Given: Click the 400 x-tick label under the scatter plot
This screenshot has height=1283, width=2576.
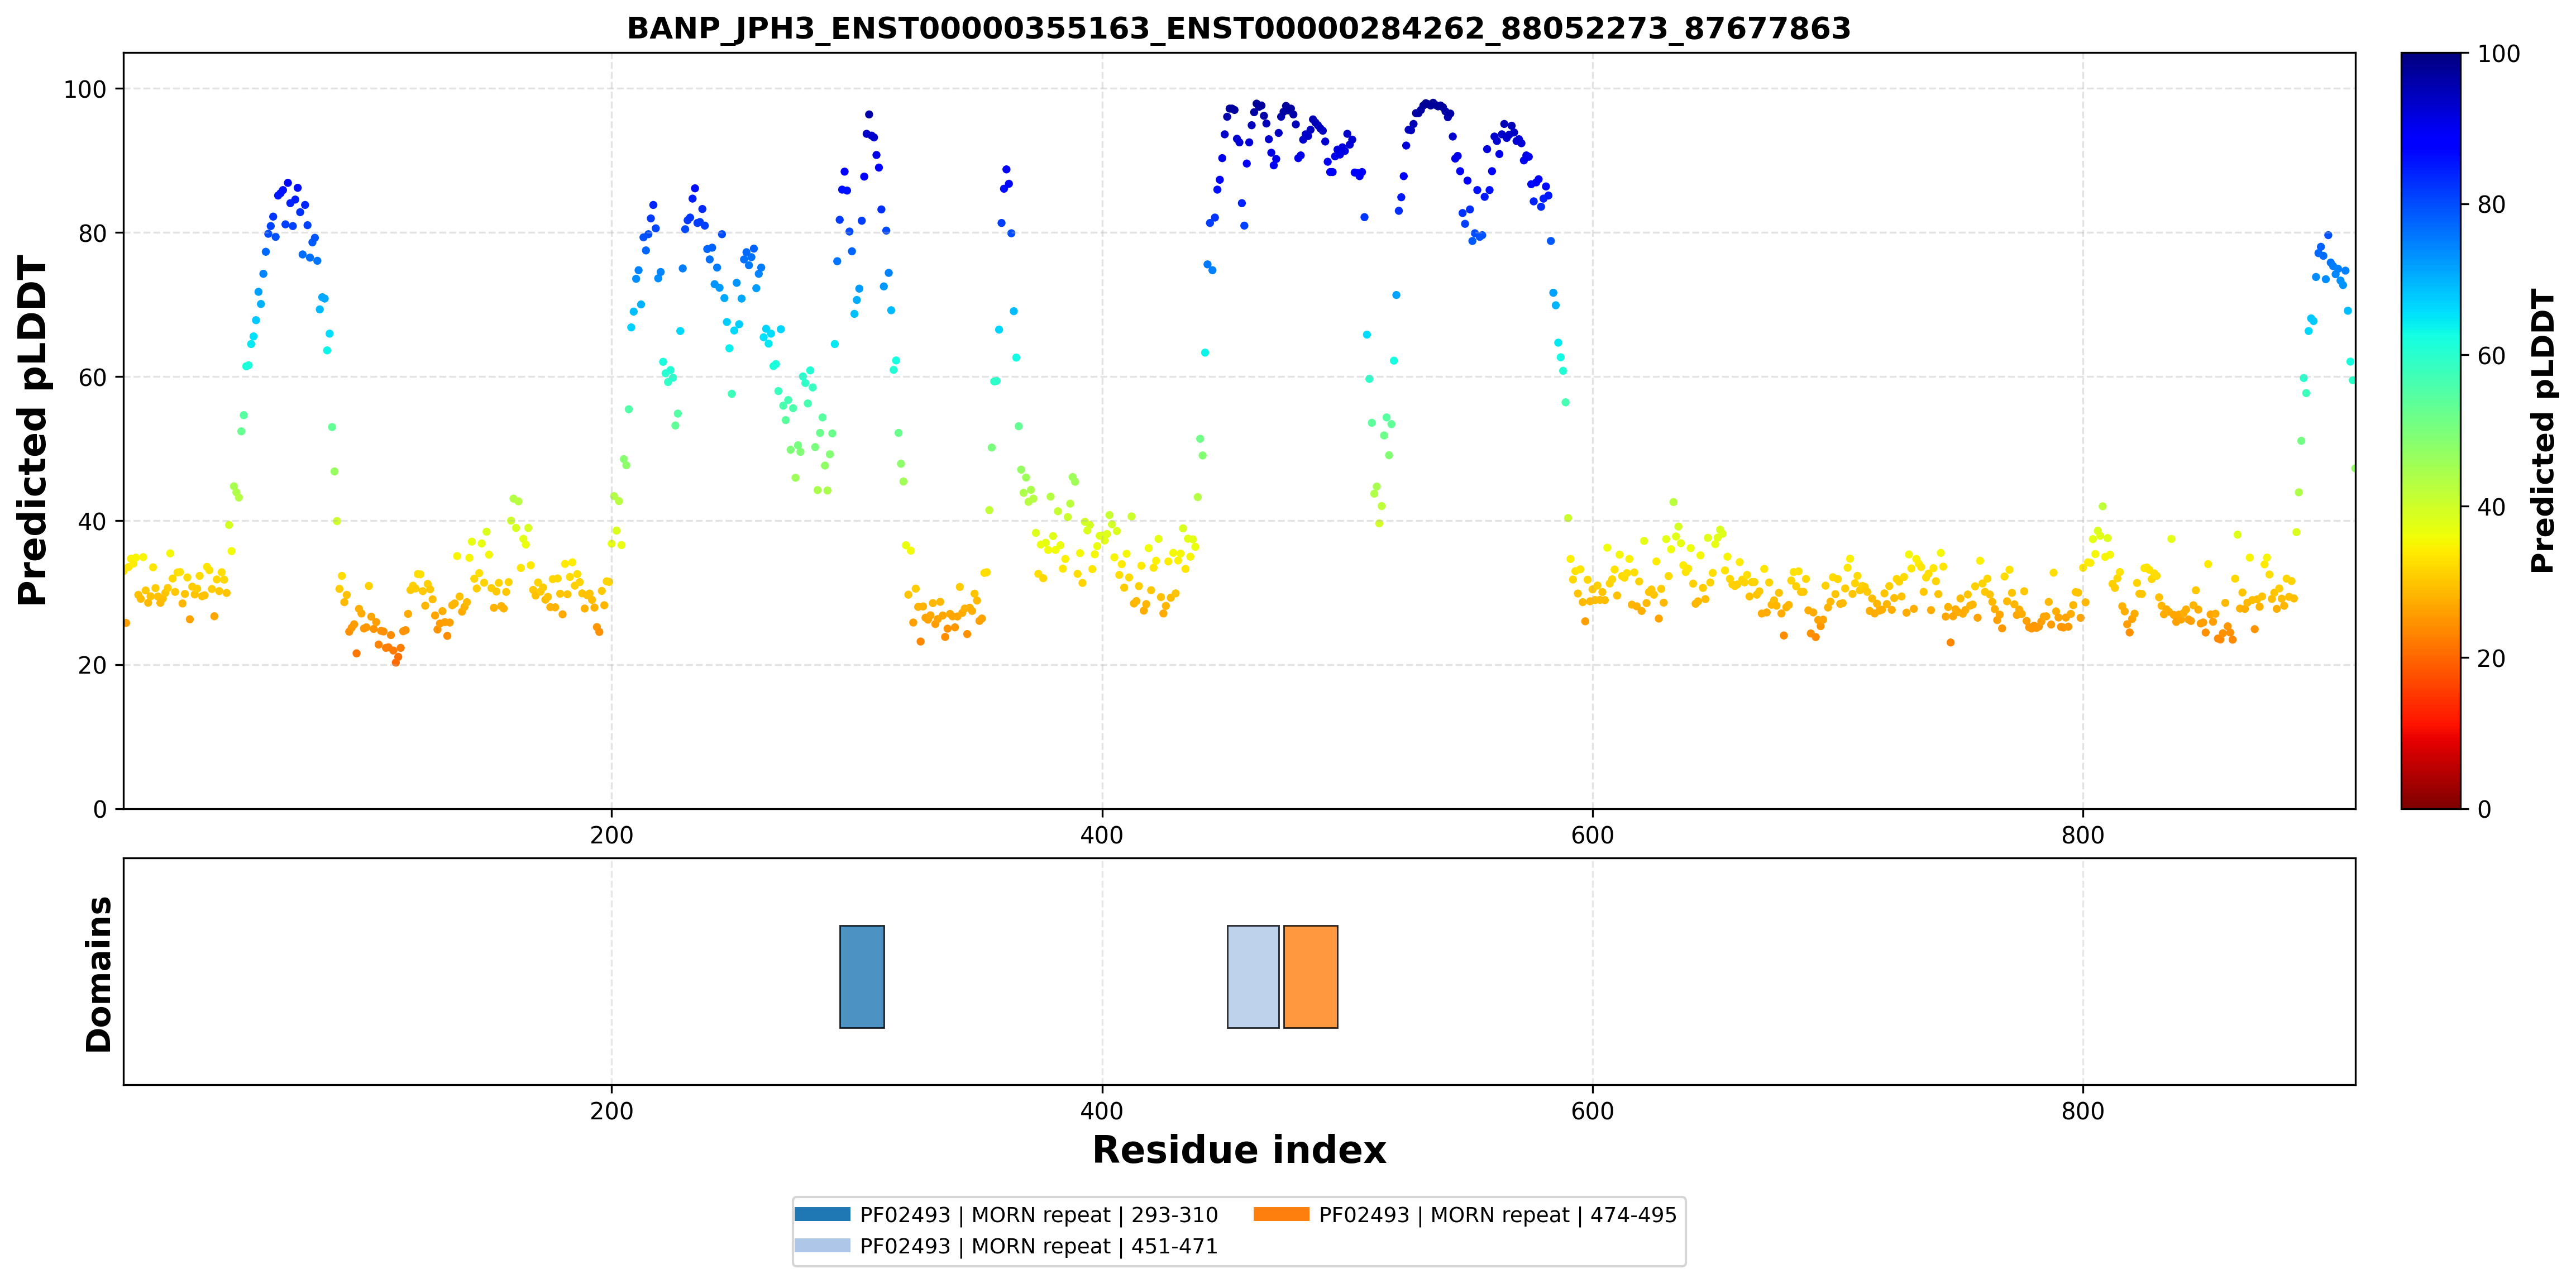Looking at the screenshot, I should point(1102,835).
